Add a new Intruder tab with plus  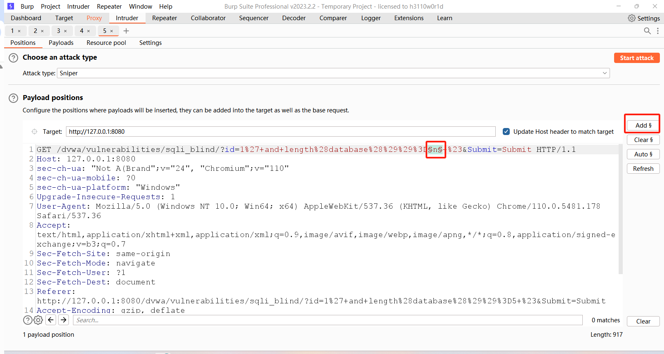point(126,31)
